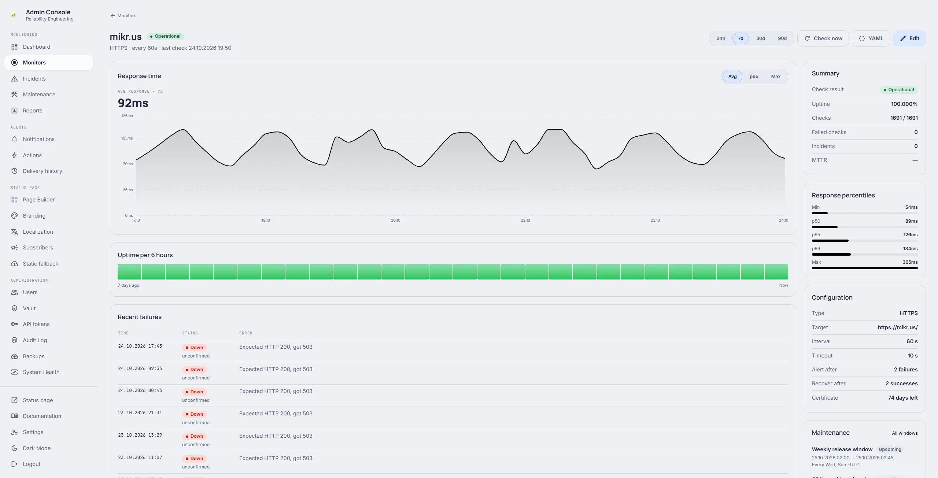Click the Notifications bell icon
This screenshot has width=938, height=478.
14,139
